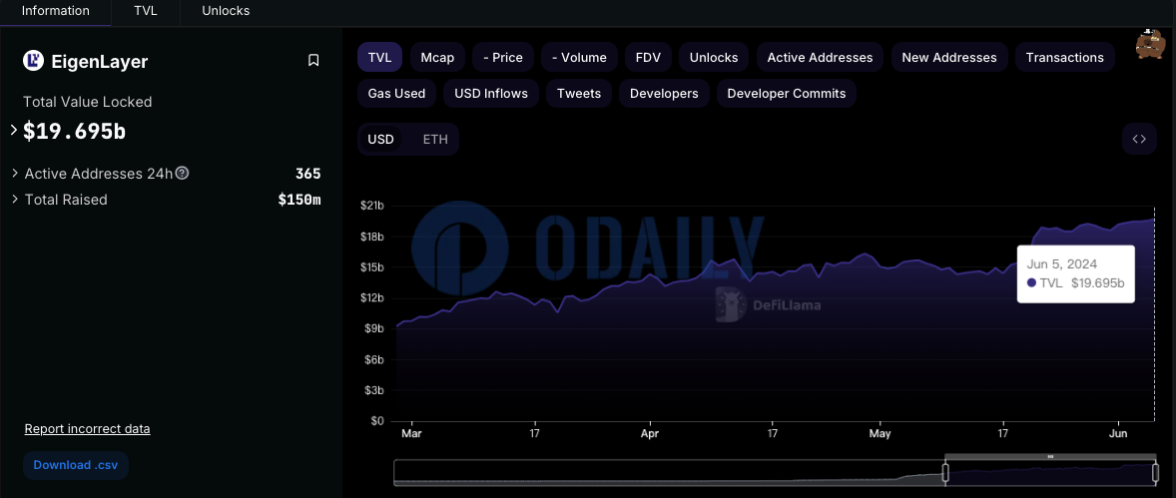Viewport: 1176px width, 498px height.
Task: Enable USD Inflows on the chart
Action: (x=490, y=93)
